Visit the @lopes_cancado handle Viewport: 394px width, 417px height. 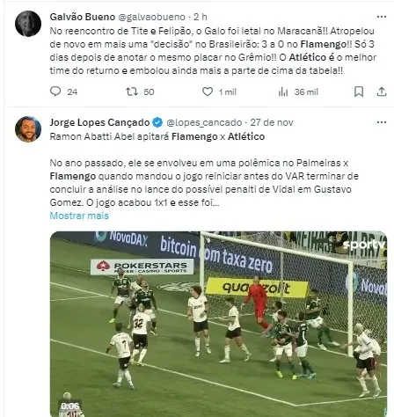(x=204, y=122)
